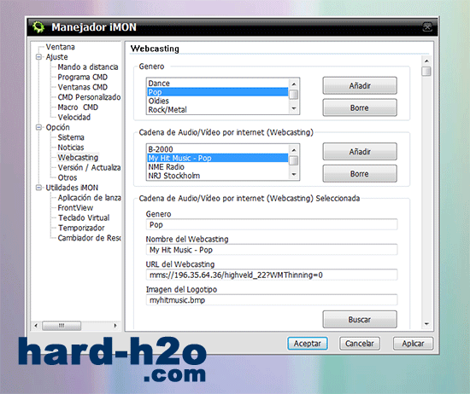Collapse the Utilidades iMON tree node
470x394 pixels.
click(38, 188)
